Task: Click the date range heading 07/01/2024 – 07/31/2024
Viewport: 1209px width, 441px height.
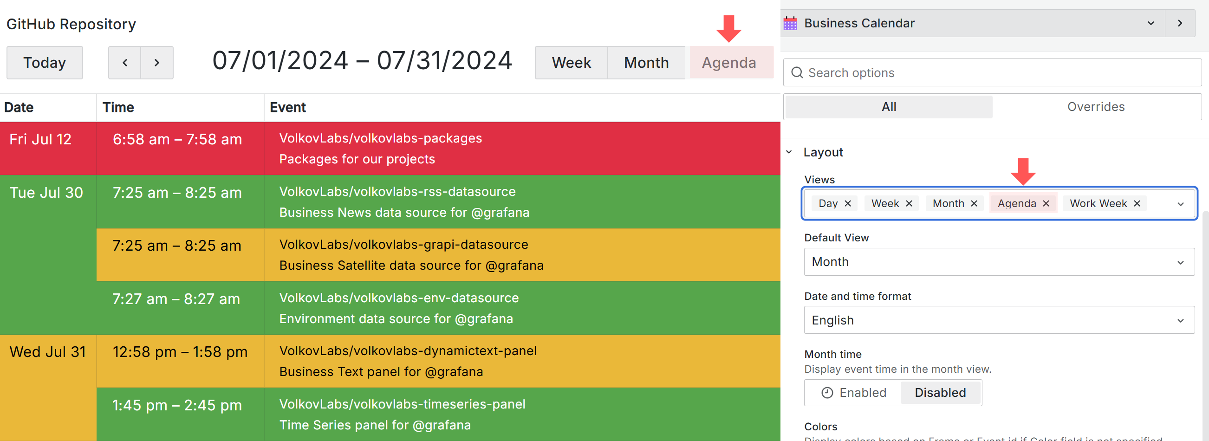Action: (x=362, y=61)
